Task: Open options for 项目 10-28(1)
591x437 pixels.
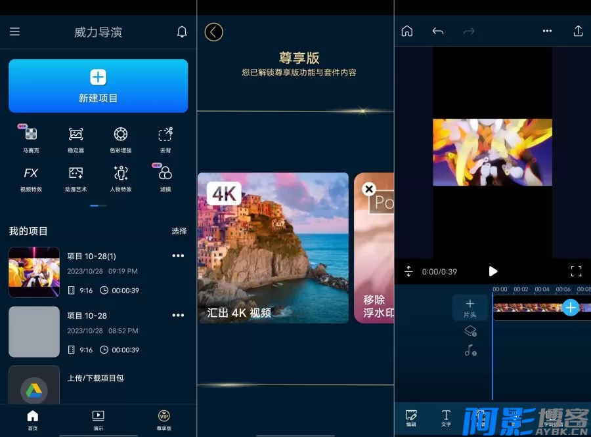Action: click(178, 256)
